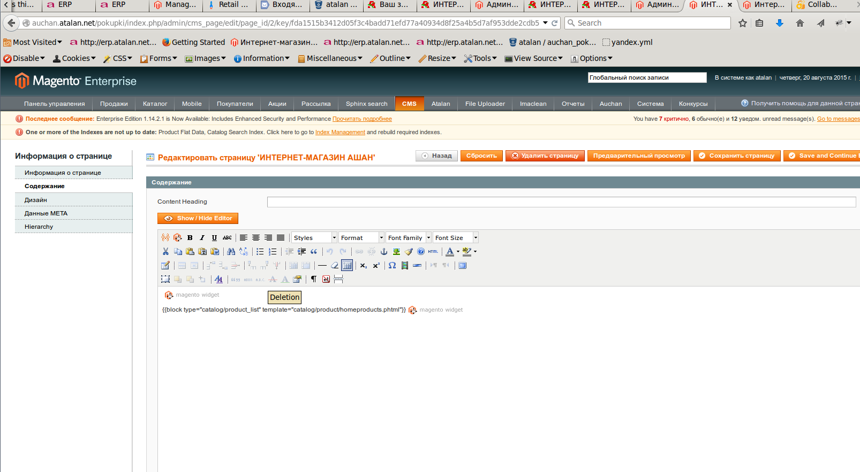Select Дизайн side tab
The width and height of the screenshot is (860, 472).
coord(74,200)
